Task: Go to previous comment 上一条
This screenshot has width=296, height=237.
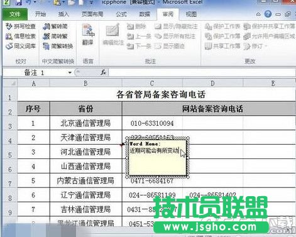Action: pyautogui.click(x=139, y=36)
